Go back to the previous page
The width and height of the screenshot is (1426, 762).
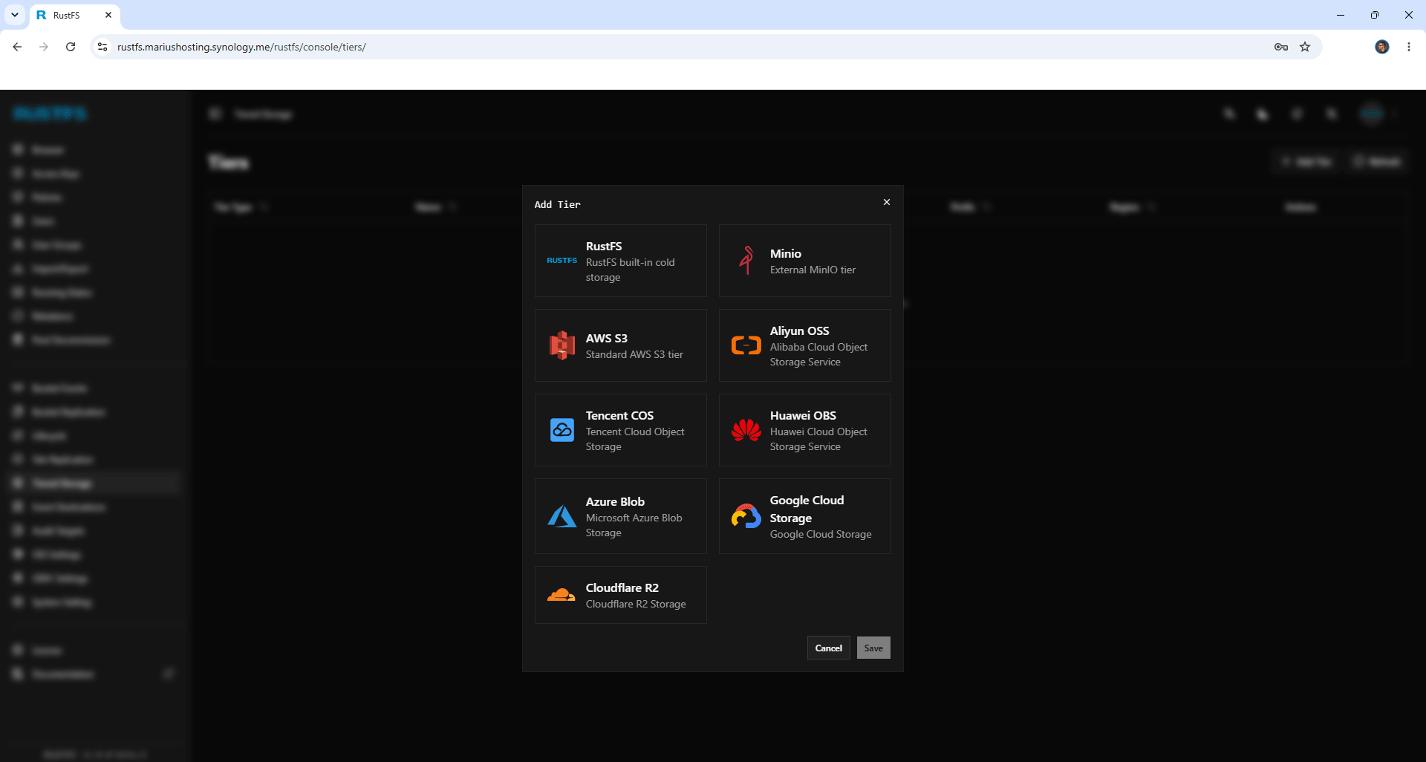(x=17, y=47)
